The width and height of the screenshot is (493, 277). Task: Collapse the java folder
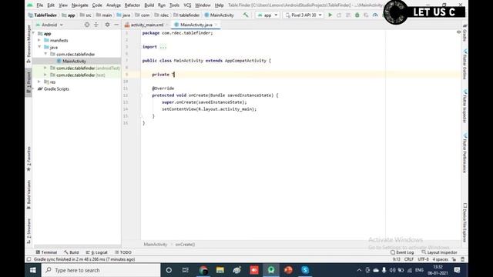[x=39, y=47]
